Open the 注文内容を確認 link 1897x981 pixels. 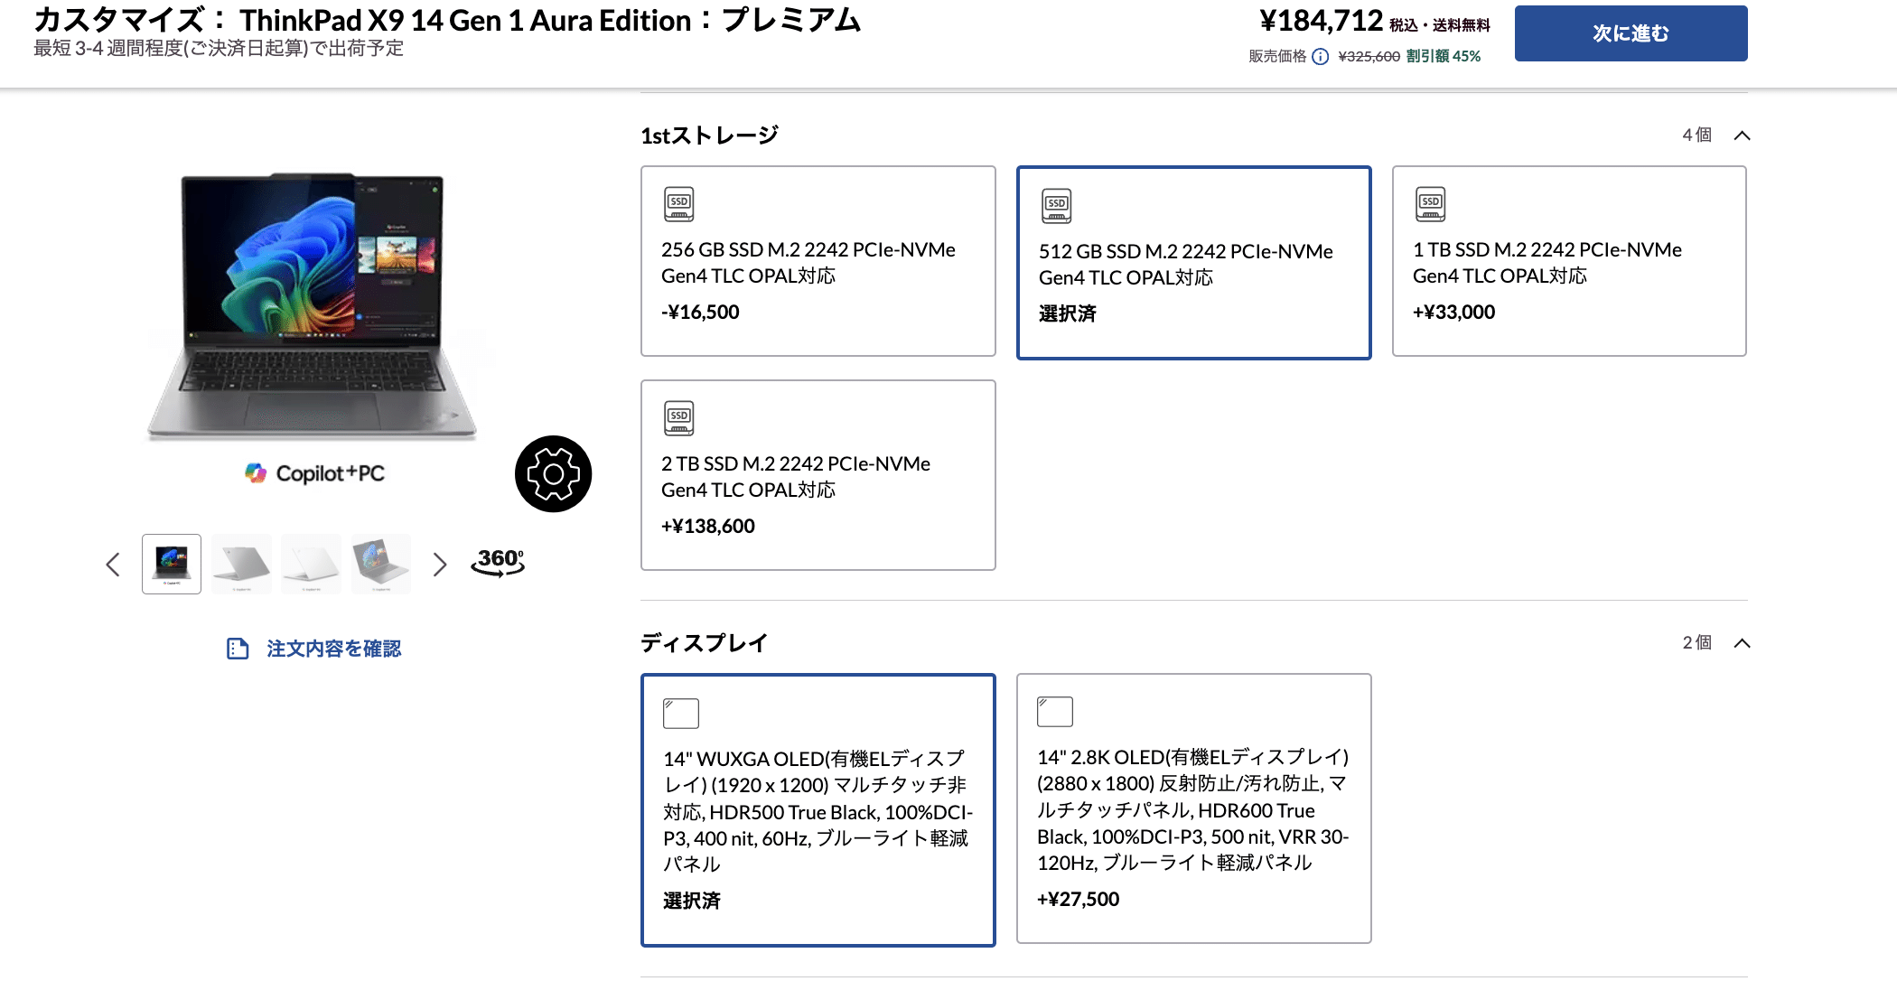(332, 649)
